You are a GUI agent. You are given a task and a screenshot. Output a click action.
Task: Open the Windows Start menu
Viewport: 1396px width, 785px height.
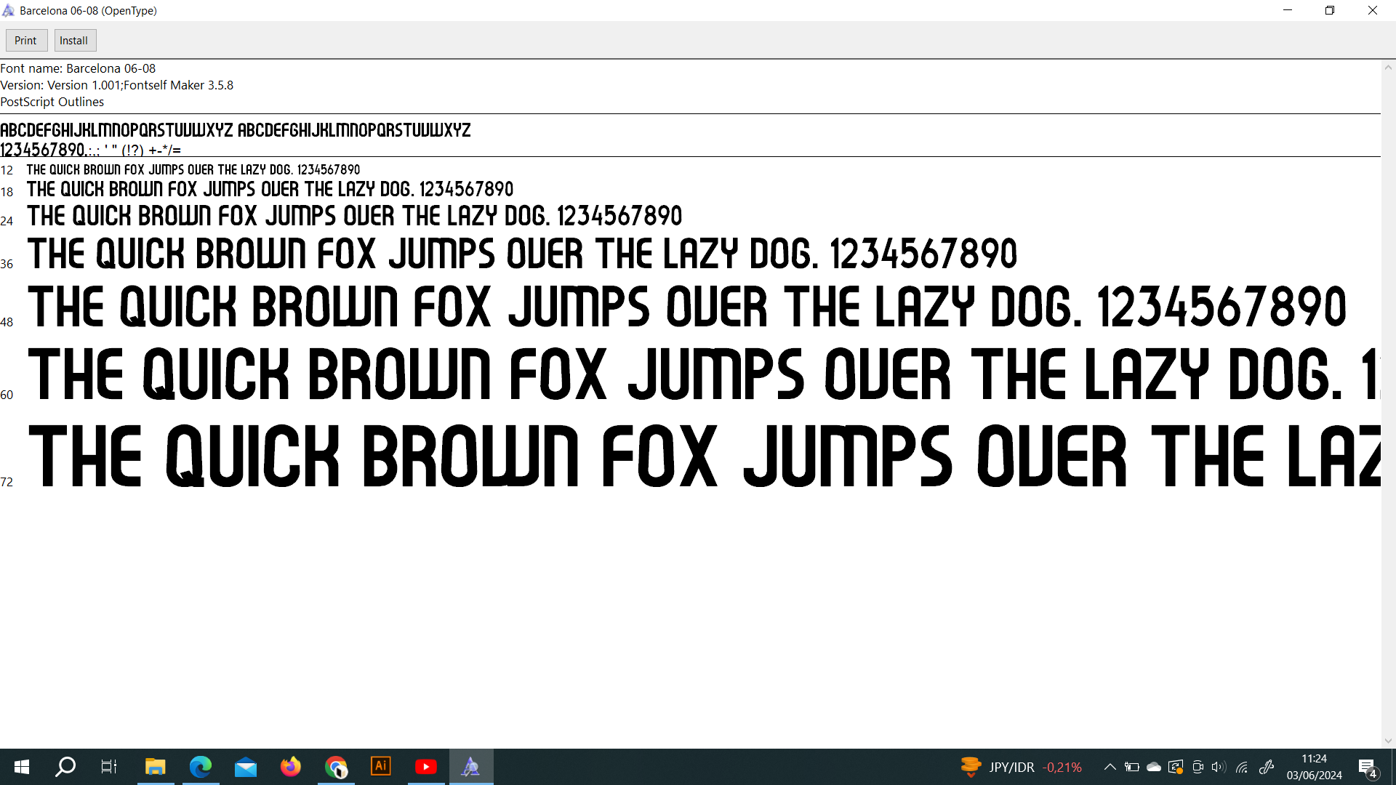click(22, 766)
